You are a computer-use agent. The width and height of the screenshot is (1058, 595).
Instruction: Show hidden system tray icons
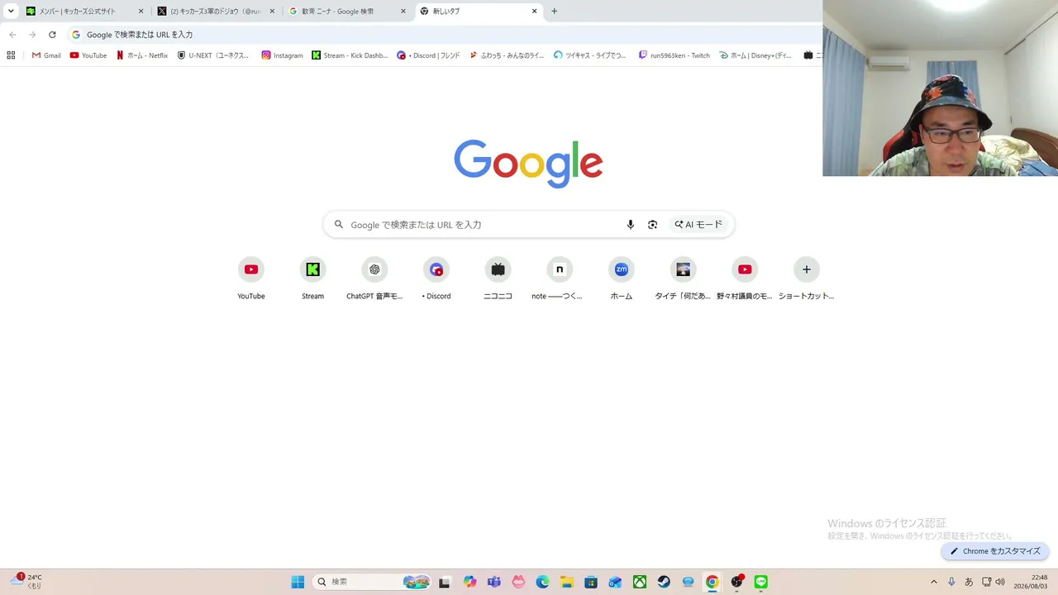click(x=934, y=582)
